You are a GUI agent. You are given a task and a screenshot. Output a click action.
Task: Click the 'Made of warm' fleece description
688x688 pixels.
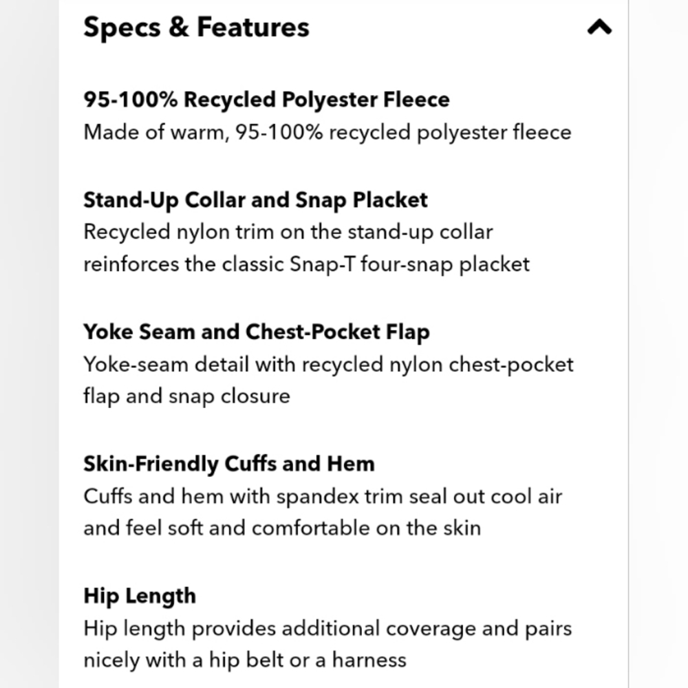pos(327,132)
